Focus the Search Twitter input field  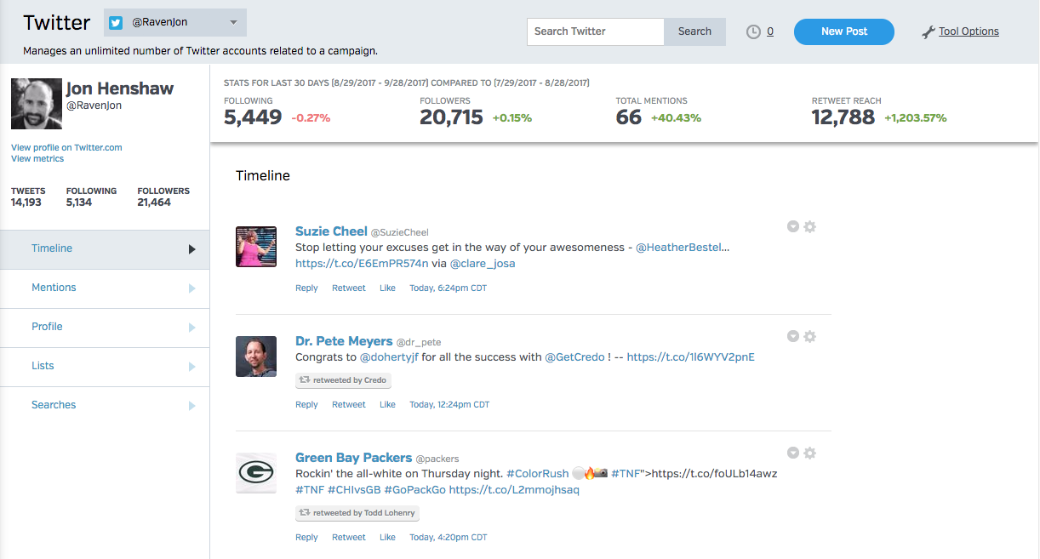pos(595,31)
